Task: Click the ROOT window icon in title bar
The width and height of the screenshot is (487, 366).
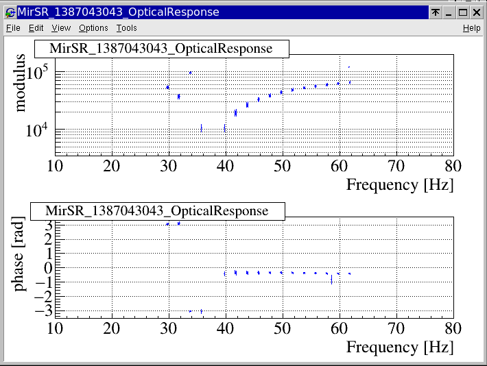Action: 10,12
